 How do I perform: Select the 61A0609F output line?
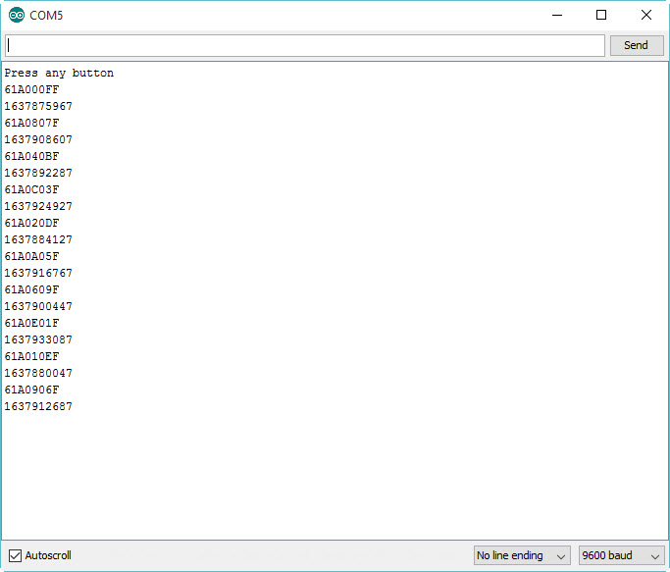(31, 289)
